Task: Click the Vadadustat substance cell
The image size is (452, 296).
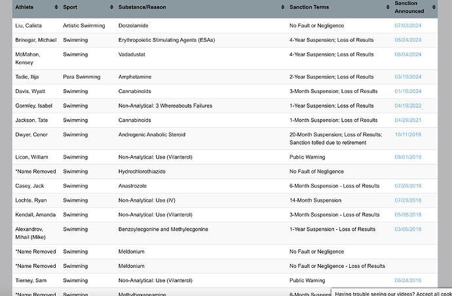Action: coord(132,54)
